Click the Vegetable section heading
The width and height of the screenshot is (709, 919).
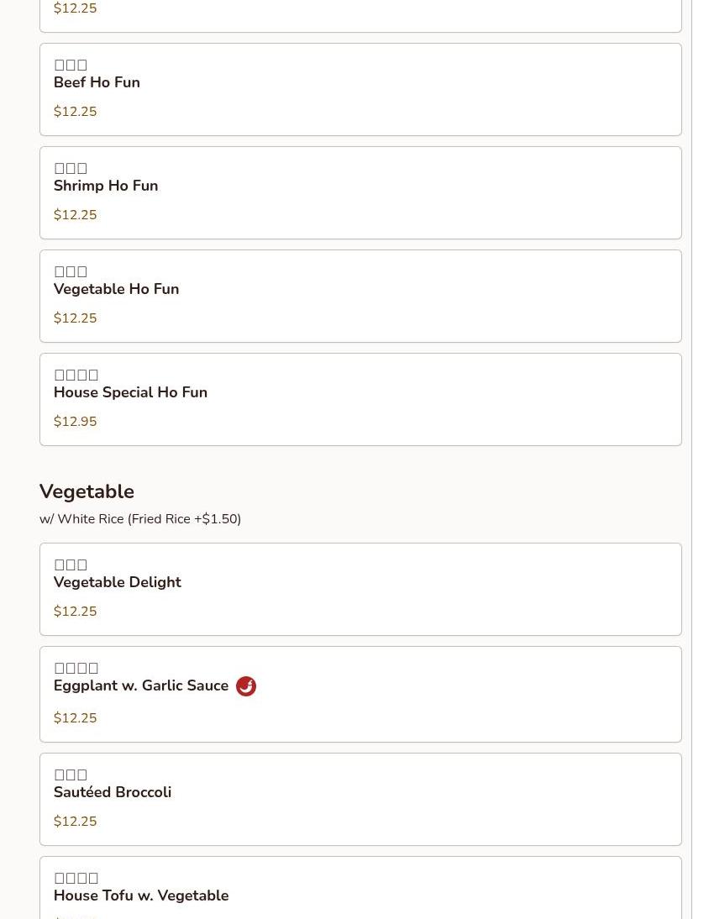[x=87, y=491]
